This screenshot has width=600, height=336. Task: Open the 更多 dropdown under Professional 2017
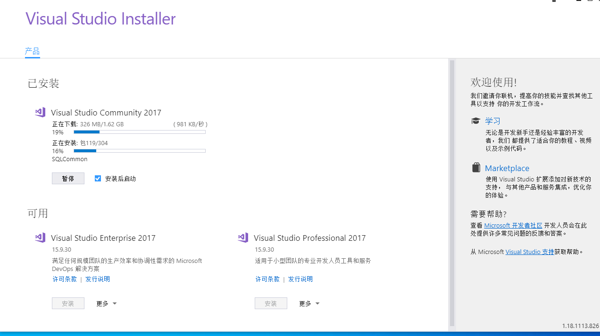(x=309, y=303)
